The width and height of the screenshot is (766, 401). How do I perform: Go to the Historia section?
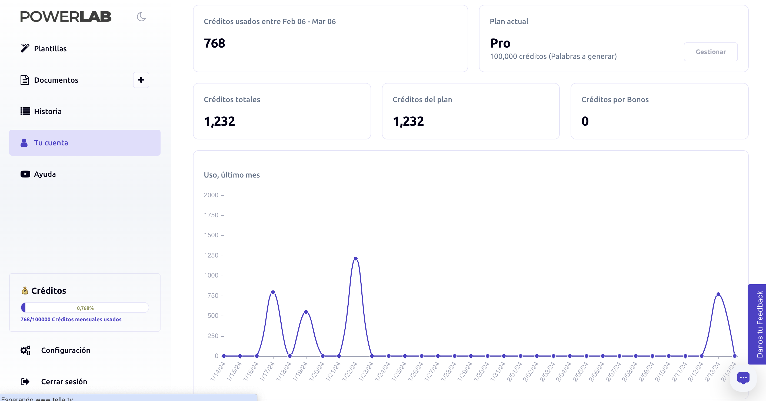(48, 112)
